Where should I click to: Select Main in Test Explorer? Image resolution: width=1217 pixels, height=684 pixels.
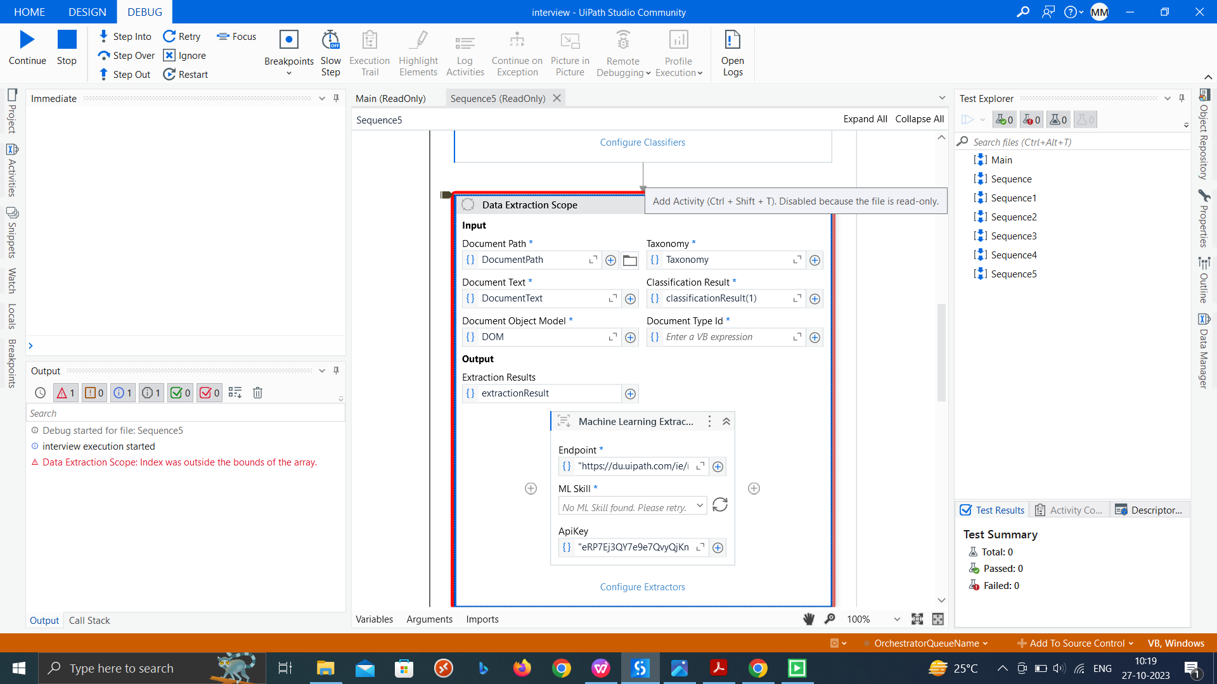1001,160
